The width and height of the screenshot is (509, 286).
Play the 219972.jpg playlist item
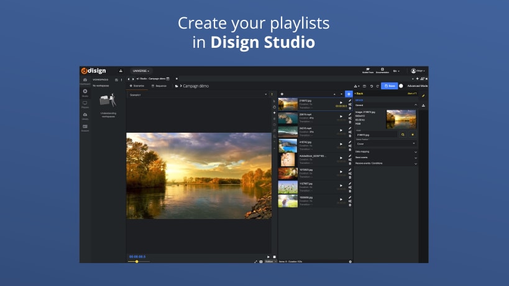pyautogui.click(x=341, y=102)
